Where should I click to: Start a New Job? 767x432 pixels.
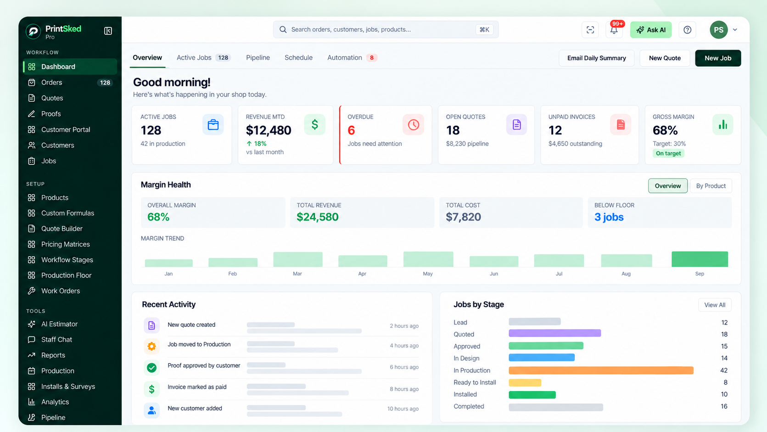(x=718, y=58)
